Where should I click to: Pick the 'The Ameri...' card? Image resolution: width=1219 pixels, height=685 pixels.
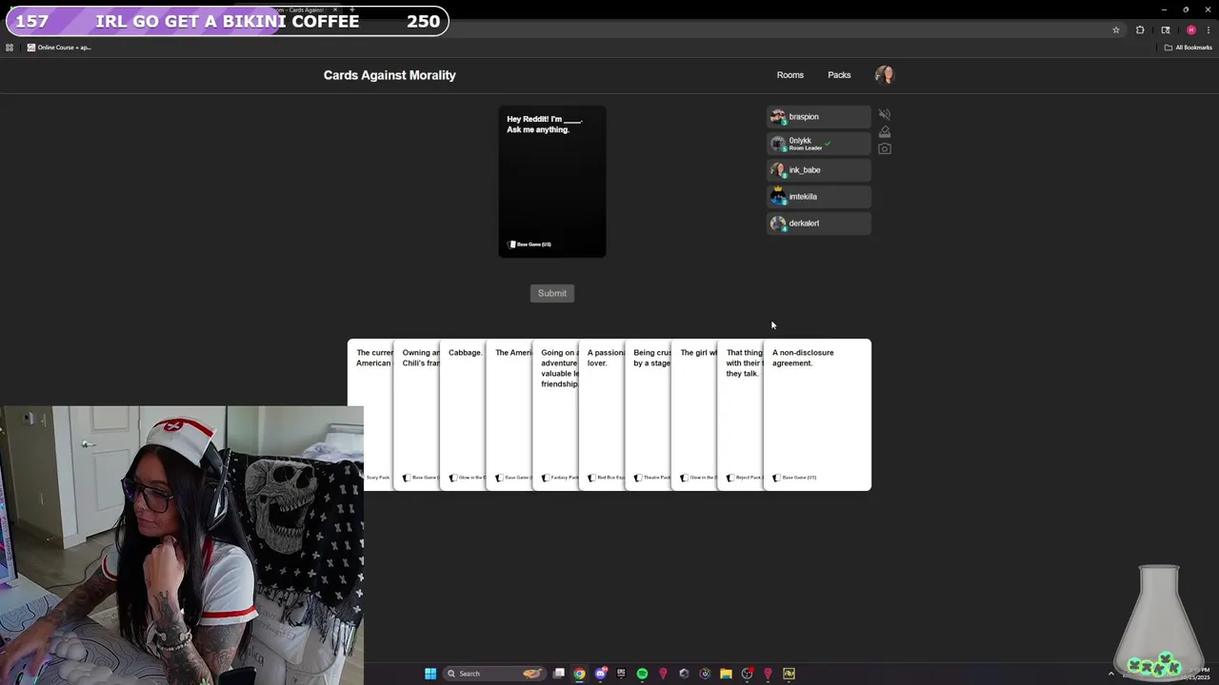(x=509, y=415)
